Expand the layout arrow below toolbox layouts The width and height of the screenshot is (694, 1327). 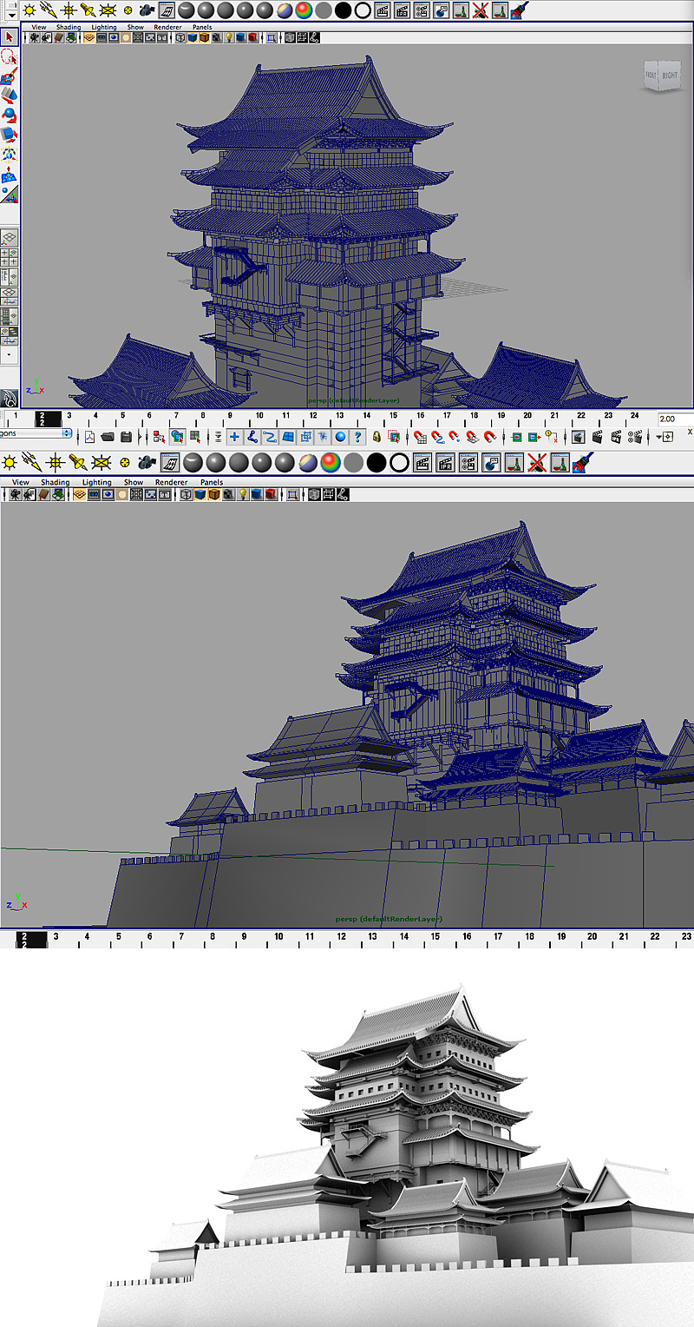pos(10,354)
